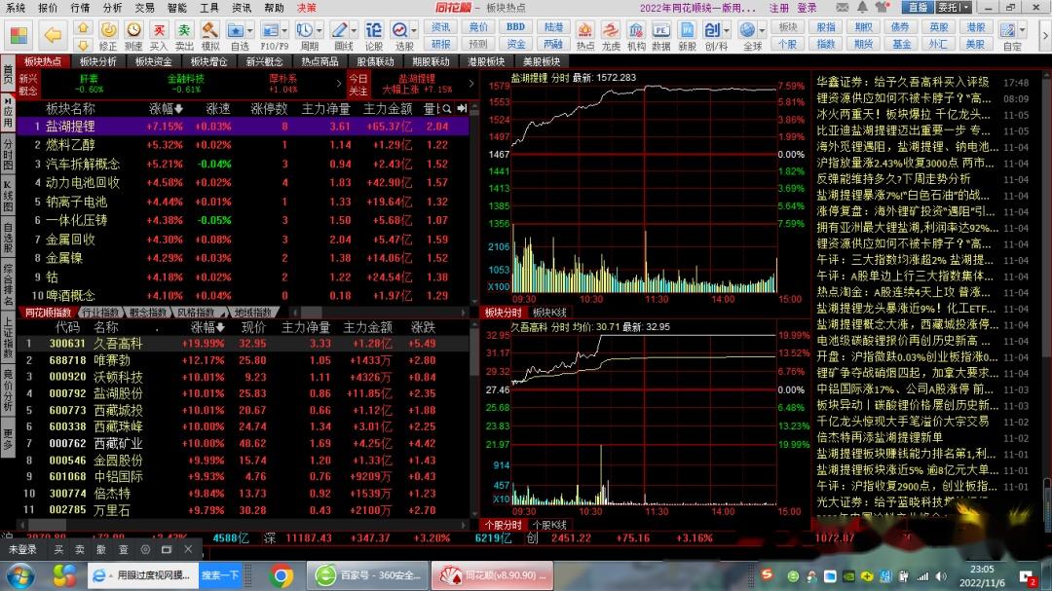Open the notification bell icon
This screenshot has height=591, width=1052.
click(862, 8)
